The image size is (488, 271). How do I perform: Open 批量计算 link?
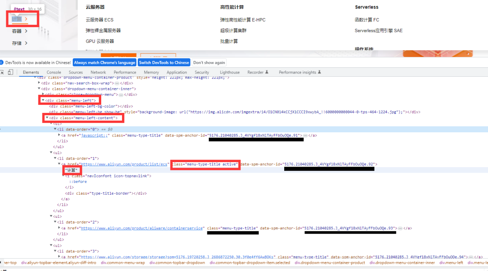click(229, 41)
